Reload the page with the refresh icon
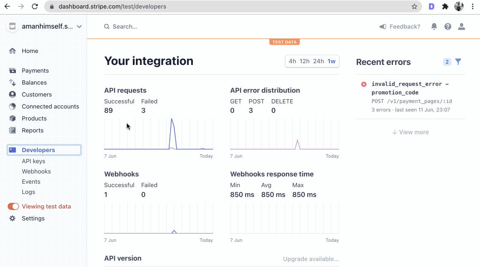Screen dimensions: 480x267 pos(35,6)
